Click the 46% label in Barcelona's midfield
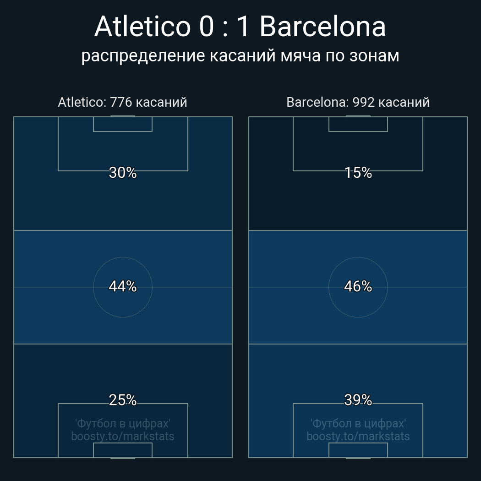The image size is (481, 481). click(358, 286)
